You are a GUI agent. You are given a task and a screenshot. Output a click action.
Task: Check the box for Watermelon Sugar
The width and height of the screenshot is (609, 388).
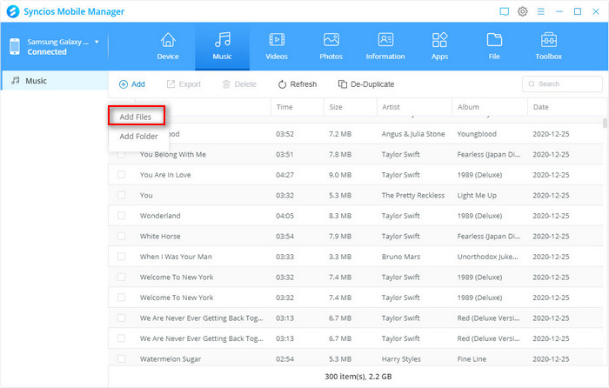coord(122,358)
